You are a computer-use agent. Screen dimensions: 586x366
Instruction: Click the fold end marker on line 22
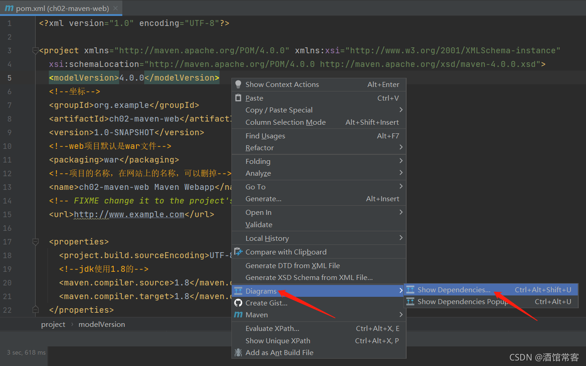pos(36,310)
